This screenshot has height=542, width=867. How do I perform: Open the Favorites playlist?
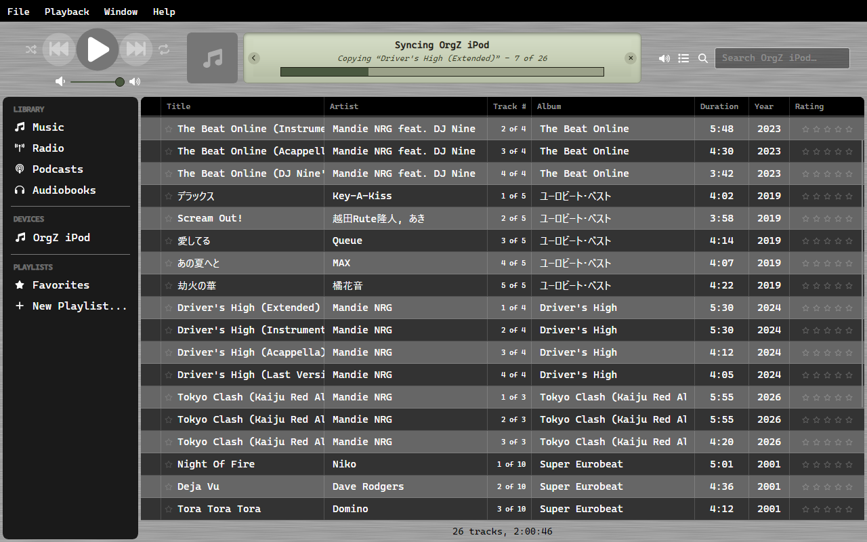pos(71,285)
